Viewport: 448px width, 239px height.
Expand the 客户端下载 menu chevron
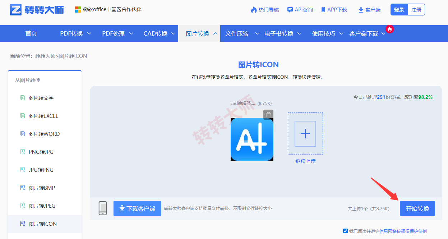[383, 33]
